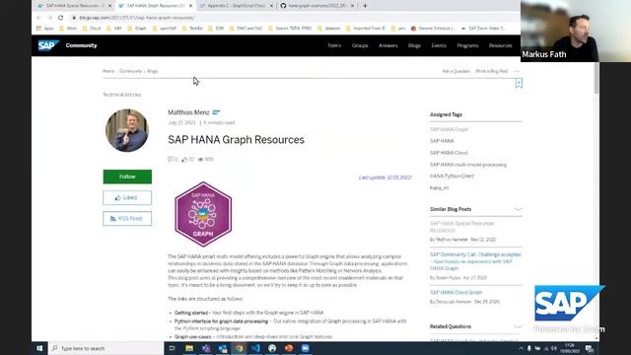
Task: Open the SAP HANA Graph assigned tag
Action: pos(450,129)
